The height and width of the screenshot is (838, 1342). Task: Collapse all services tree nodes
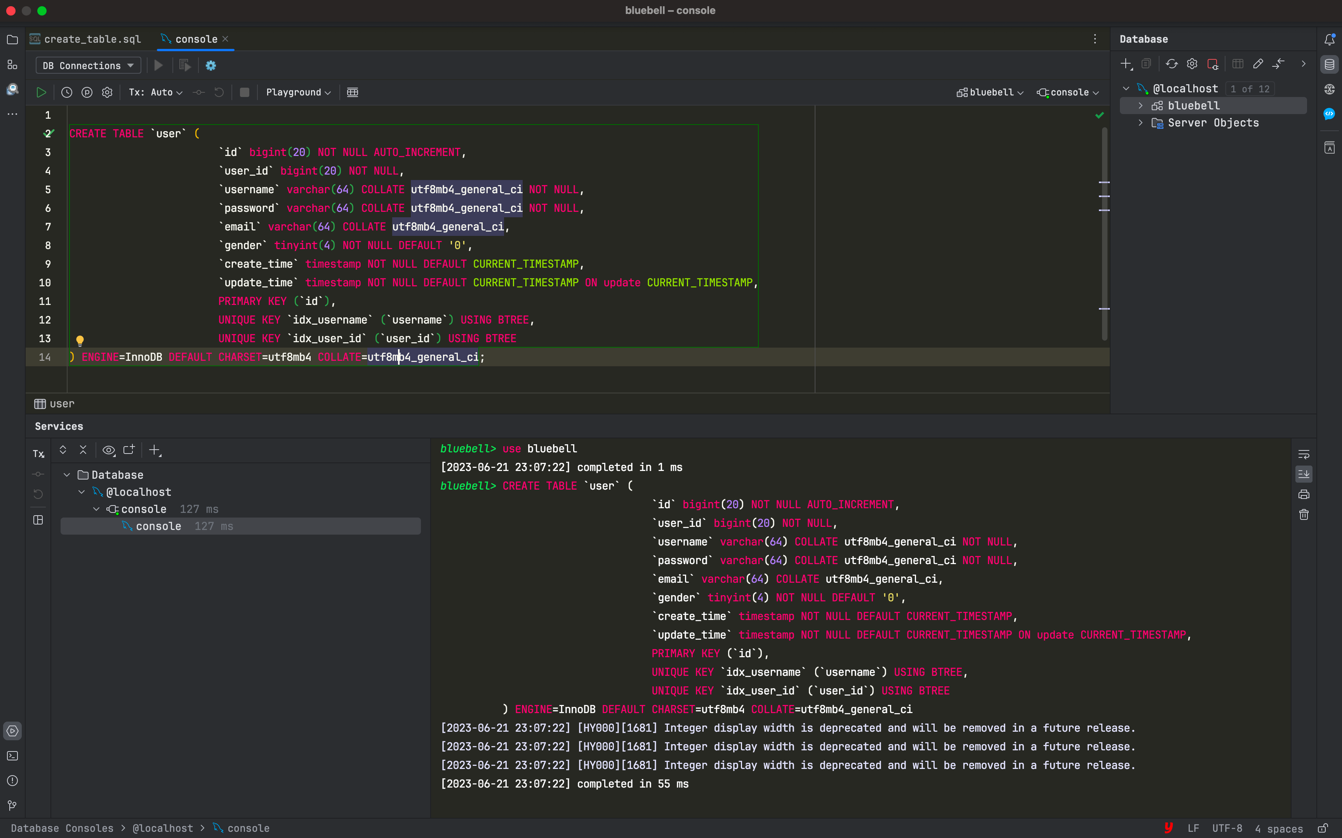pos(83,450)
